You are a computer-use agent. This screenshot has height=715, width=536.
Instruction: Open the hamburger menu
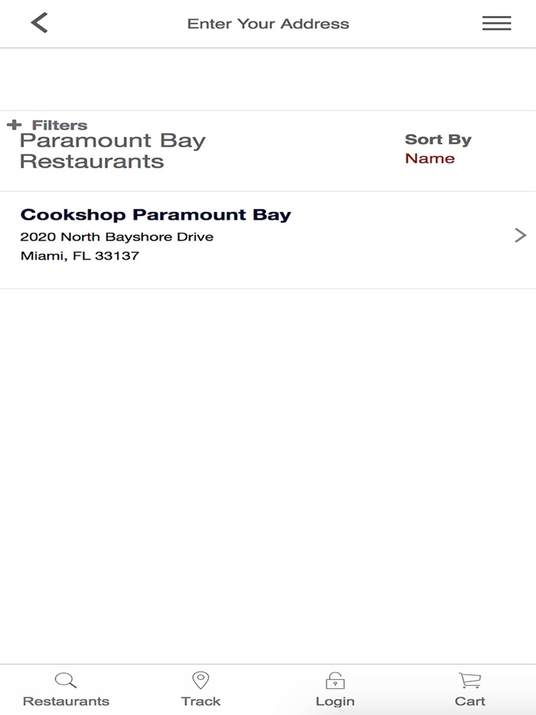point(496,23)
